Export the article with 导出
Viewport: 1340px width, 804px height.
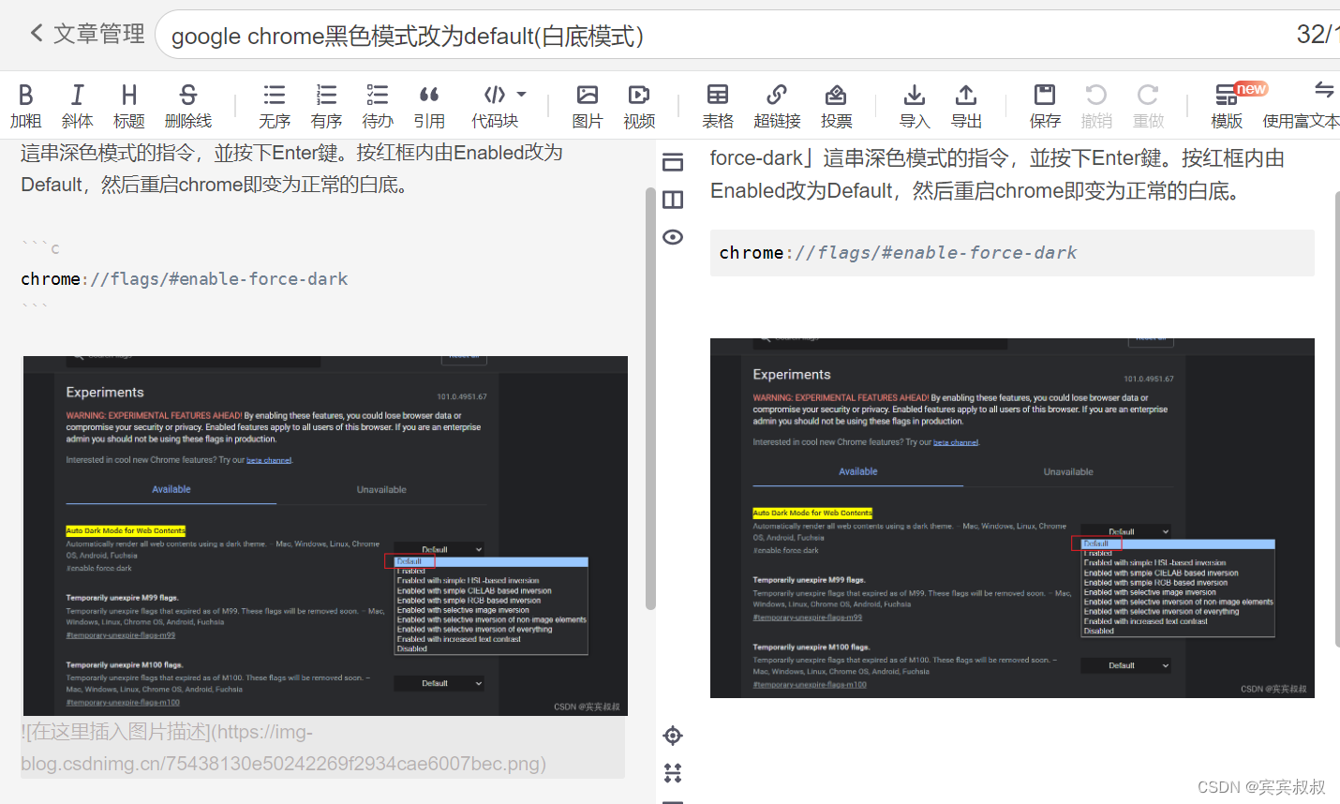pos(966,106)
